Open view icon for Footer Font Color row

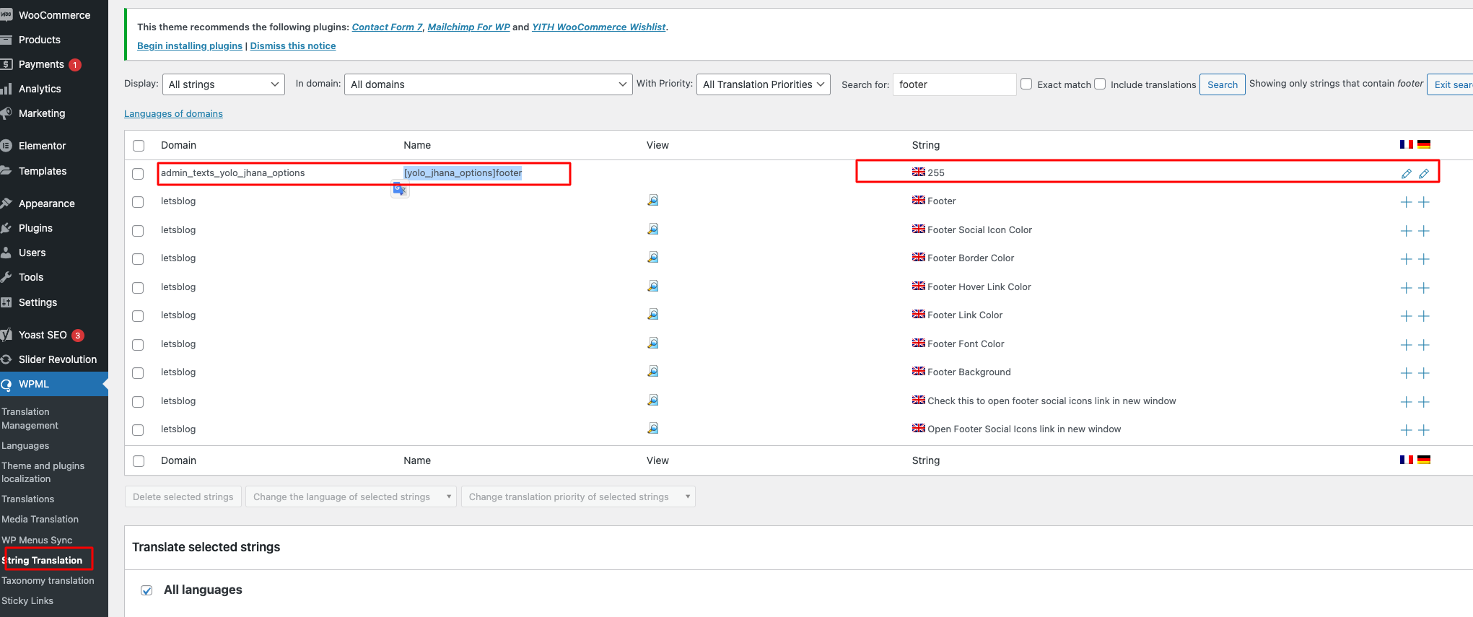tap(652, 343)
